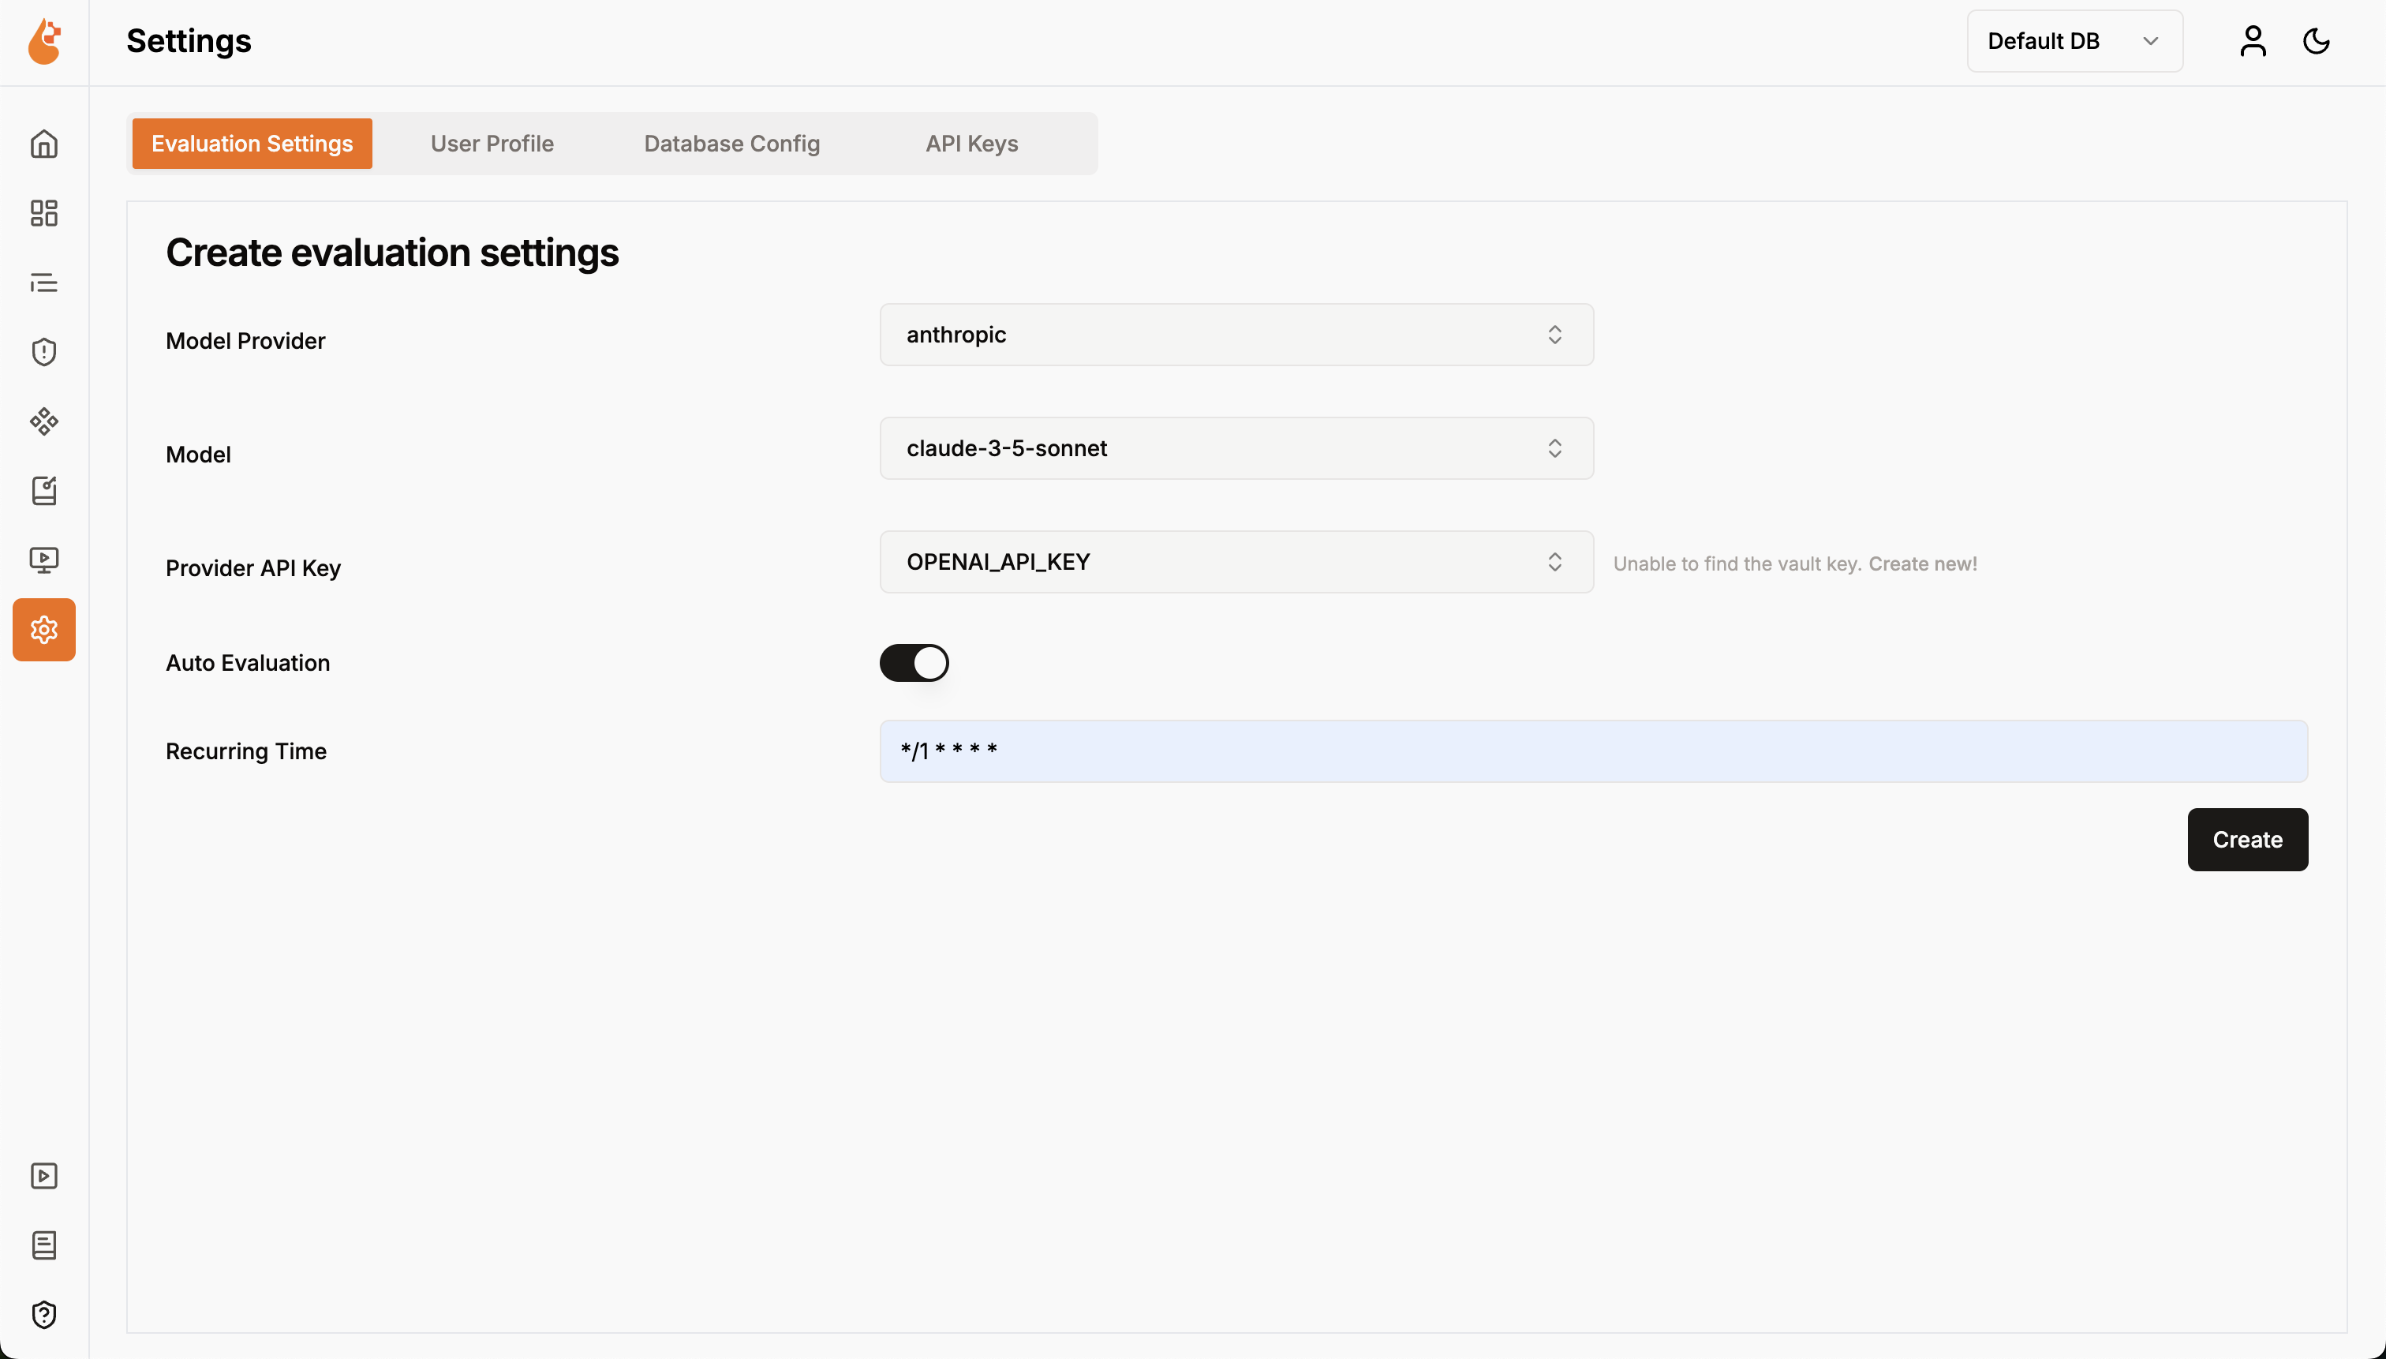The width and height of the screenshot is (2386, 1359).
Task: Open the Model Provider dropdown showing anthropic
Action: 1236,334
